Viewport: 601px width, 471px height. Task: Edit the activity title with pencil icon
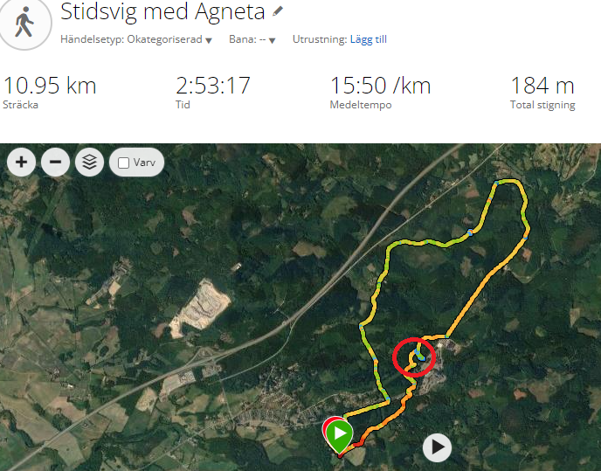(278, 11)
